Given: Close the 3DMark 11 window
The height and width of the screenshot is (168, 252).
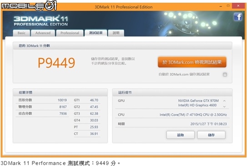Looking at the screenshot, I should (238, 6).
